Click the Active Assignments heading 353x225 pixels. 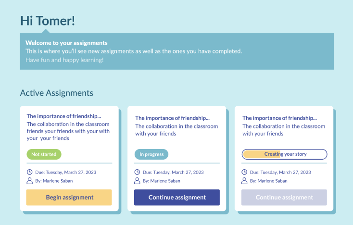point(56,93)
